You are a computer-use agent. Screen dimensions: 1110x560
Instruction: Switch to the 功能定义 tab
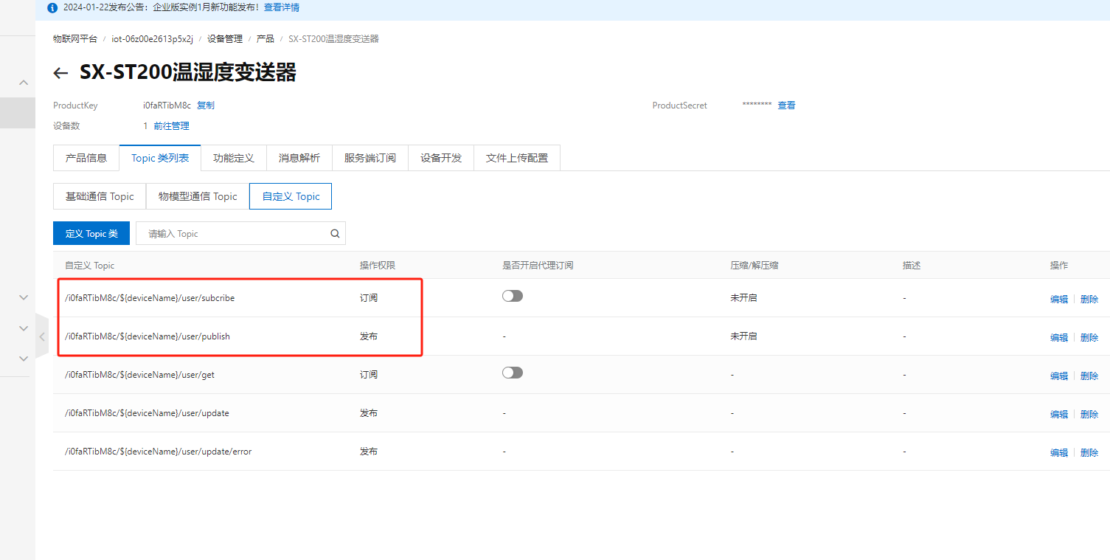pos(233,158)
